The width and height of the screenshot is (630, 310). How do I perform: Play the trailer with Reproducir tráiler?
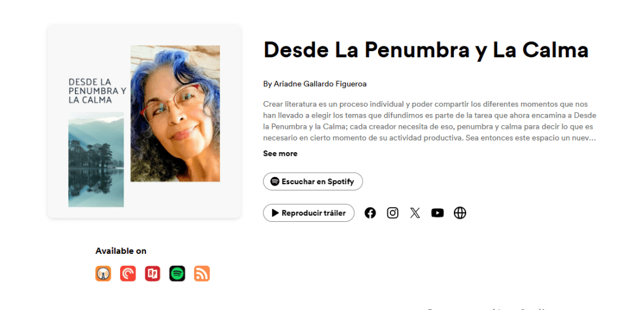[x=309, y=213]
